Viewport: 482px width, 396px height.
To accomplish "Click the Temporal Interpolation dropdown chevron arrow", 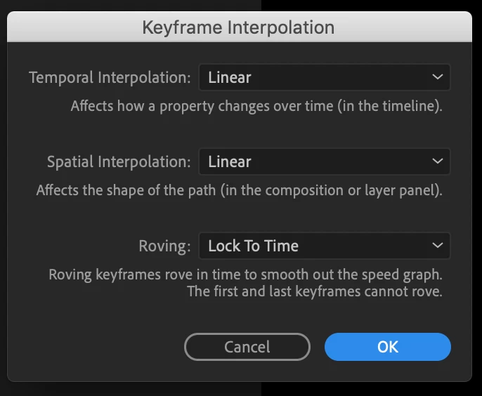I will coord(438,77).
